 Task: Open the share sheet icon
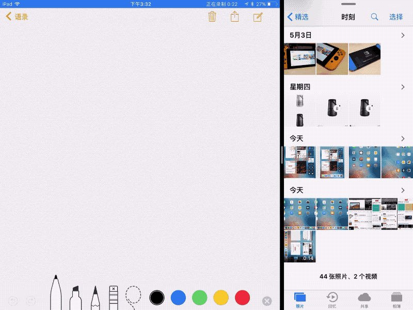(234, 17)
